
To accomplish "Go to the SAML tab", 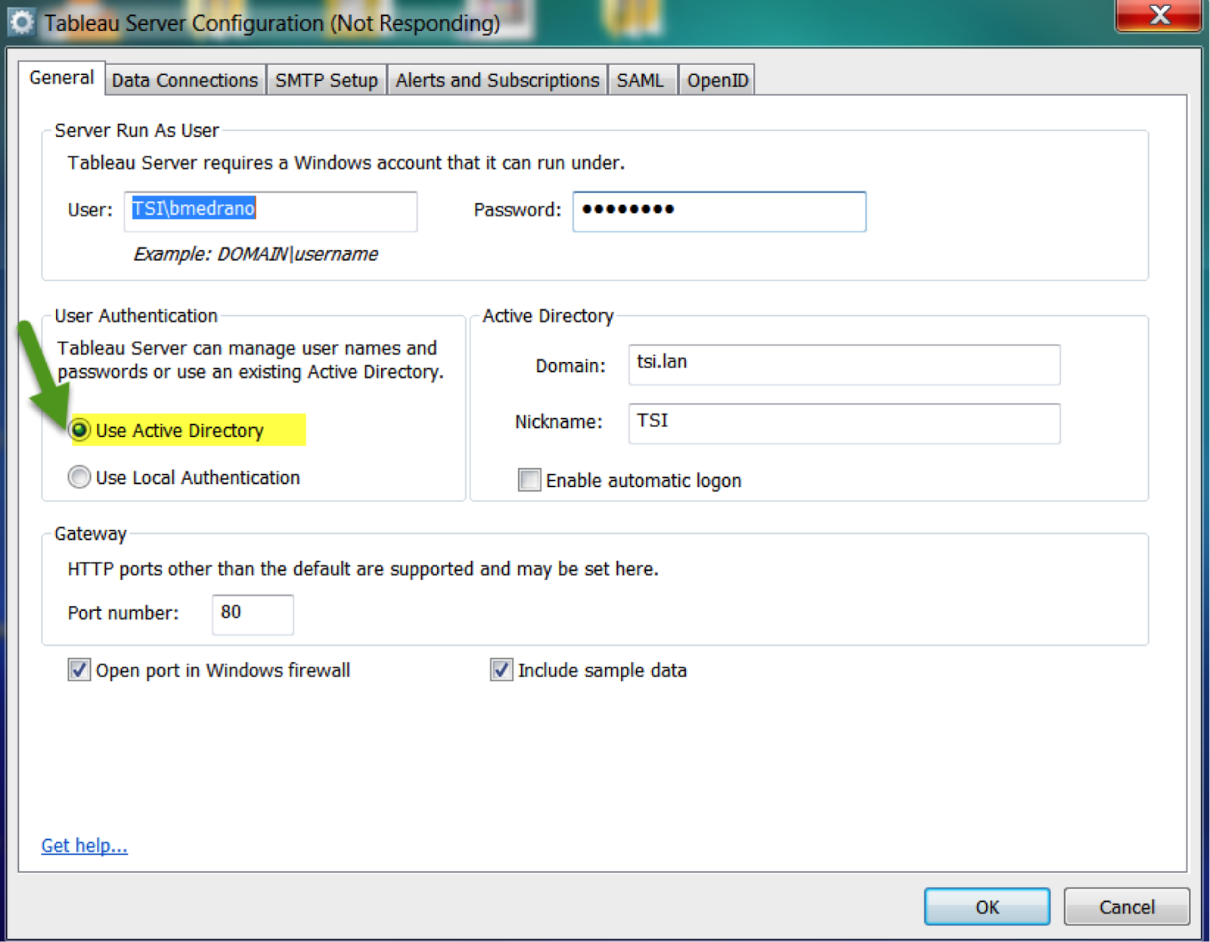I will 640,80.
